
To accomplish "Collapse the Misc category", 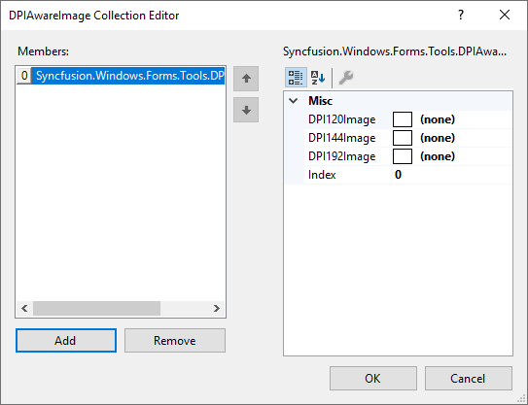I will (294, 101).
